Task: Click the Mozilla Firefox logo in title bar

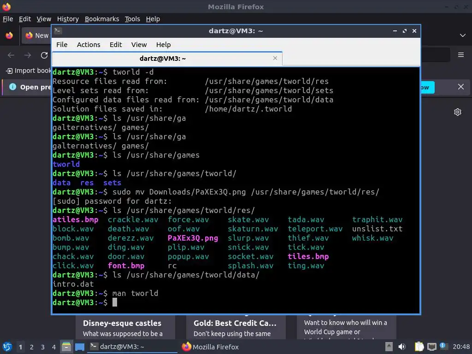Action: coord(6,6)
